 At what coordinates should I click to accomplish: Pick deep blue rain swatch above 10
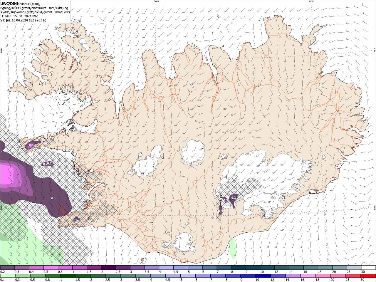pyautogui.click(x=263, y=276)
